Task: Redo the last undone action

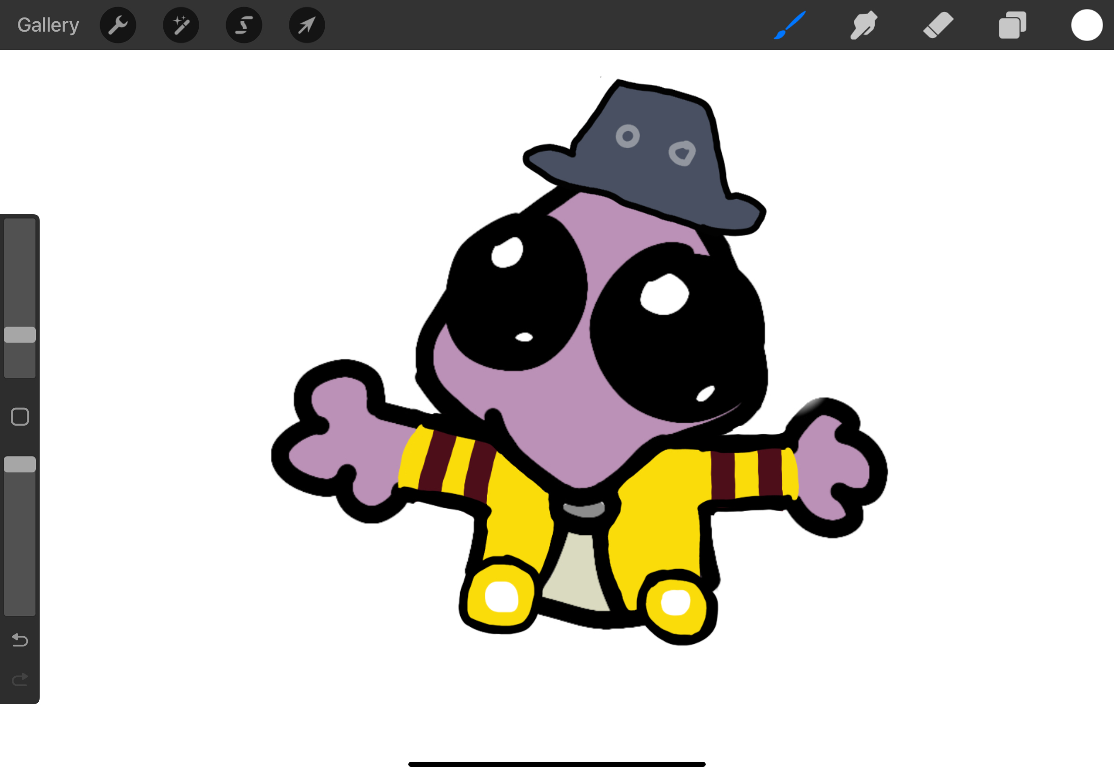Action: (20, 680)
